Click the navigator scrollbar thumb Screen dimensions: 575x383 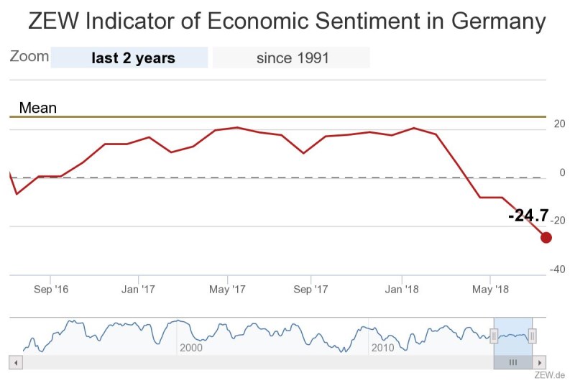(x=513, y=363)
